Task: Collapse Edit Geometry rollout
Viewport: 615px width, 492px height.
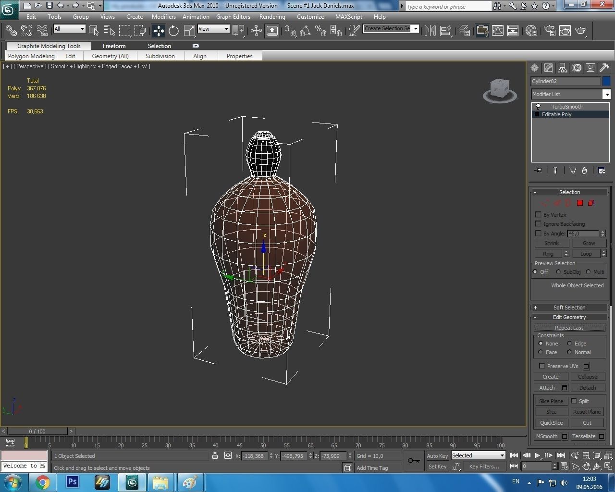Action: click(569, 317)
